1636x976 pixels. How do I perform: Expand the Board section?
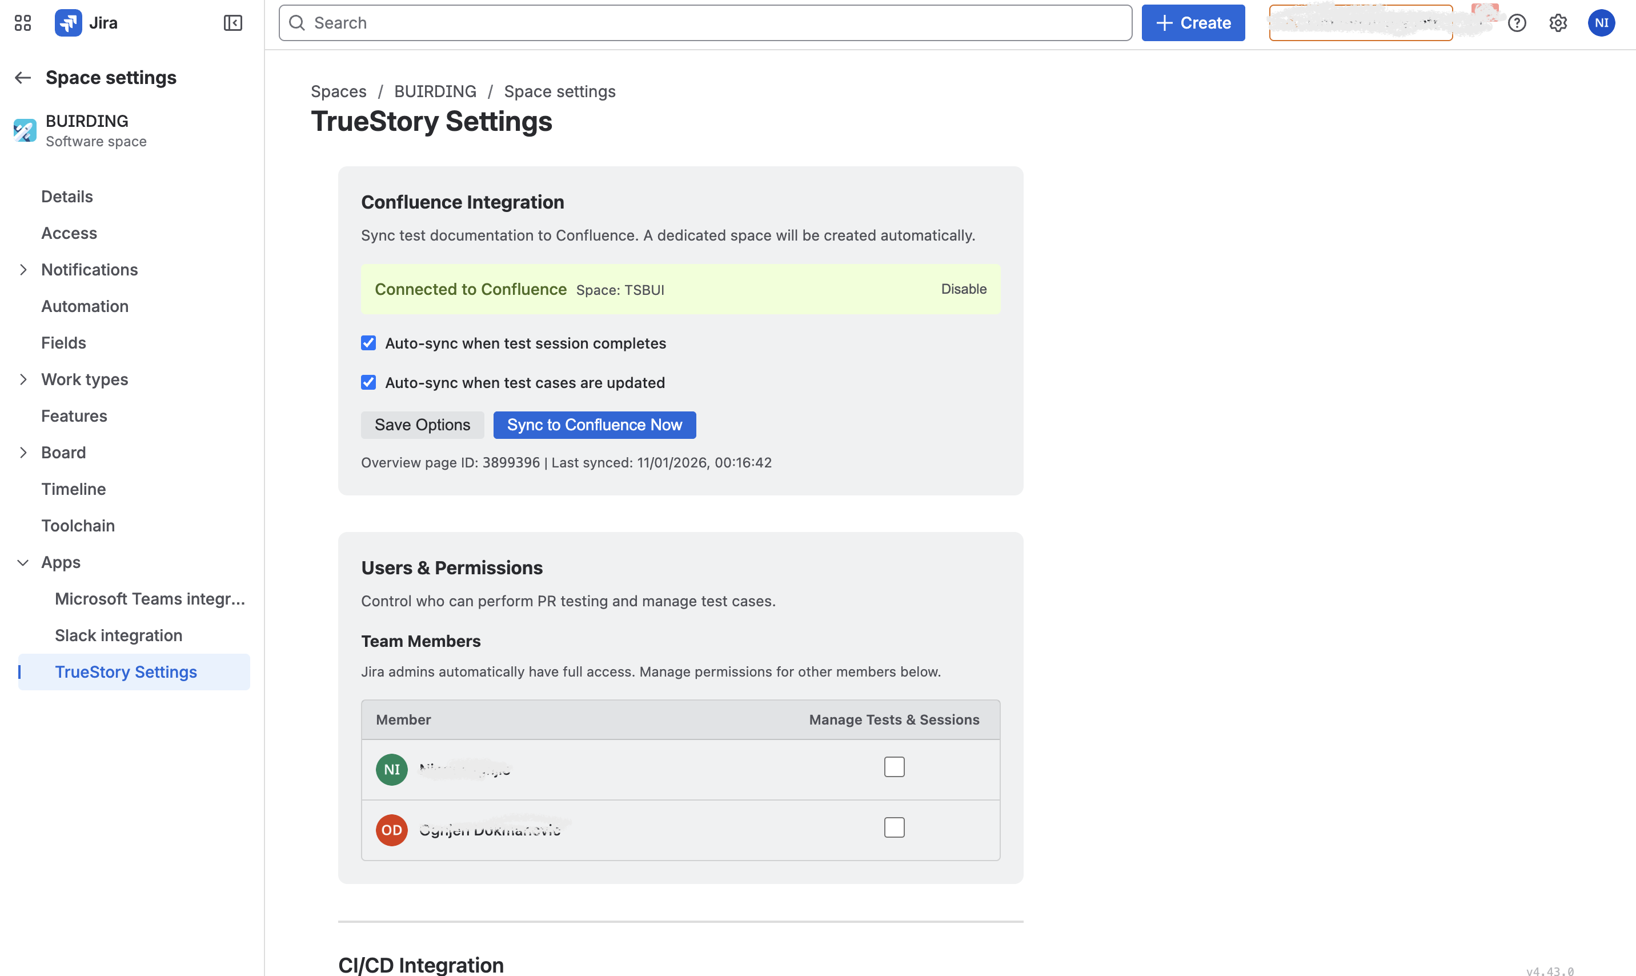(x=23, y=453)
